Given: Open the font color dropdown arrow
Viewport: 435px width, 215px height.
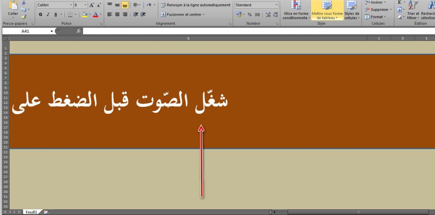Looking at the screenshot, I should [100, 14].
